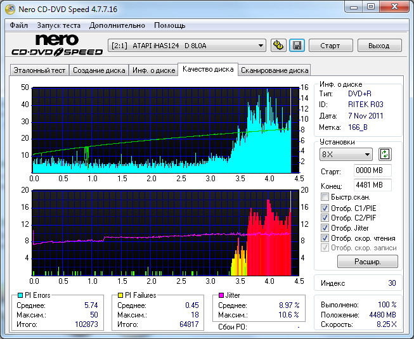Toggle the Отобр. C1/PIE checkbox
This screenshot has height=339, width=414.
coord(325,208)
